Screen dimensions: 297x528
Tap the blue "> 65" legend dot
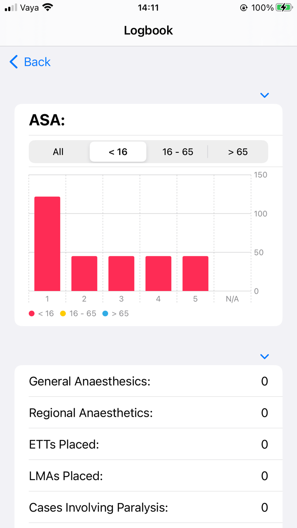[106, 313]
